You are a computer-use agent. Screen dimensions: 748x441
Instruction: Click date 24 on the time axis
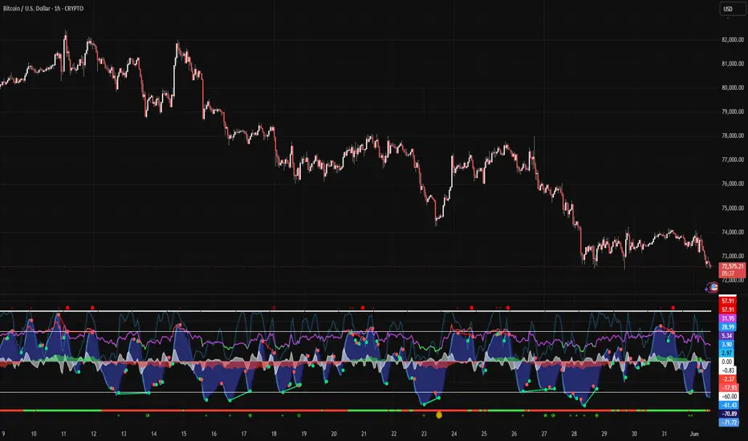(454, 434)
